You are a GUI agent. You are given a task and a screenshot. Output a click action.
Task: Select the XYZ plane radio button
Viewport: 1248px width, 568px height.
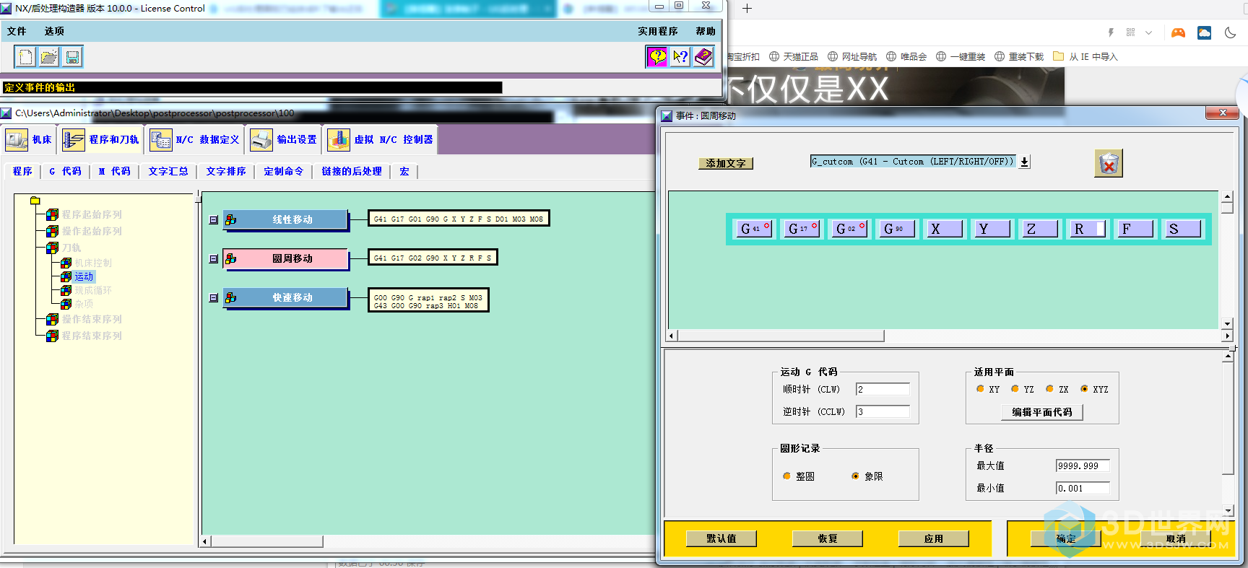coord(1084,389)
